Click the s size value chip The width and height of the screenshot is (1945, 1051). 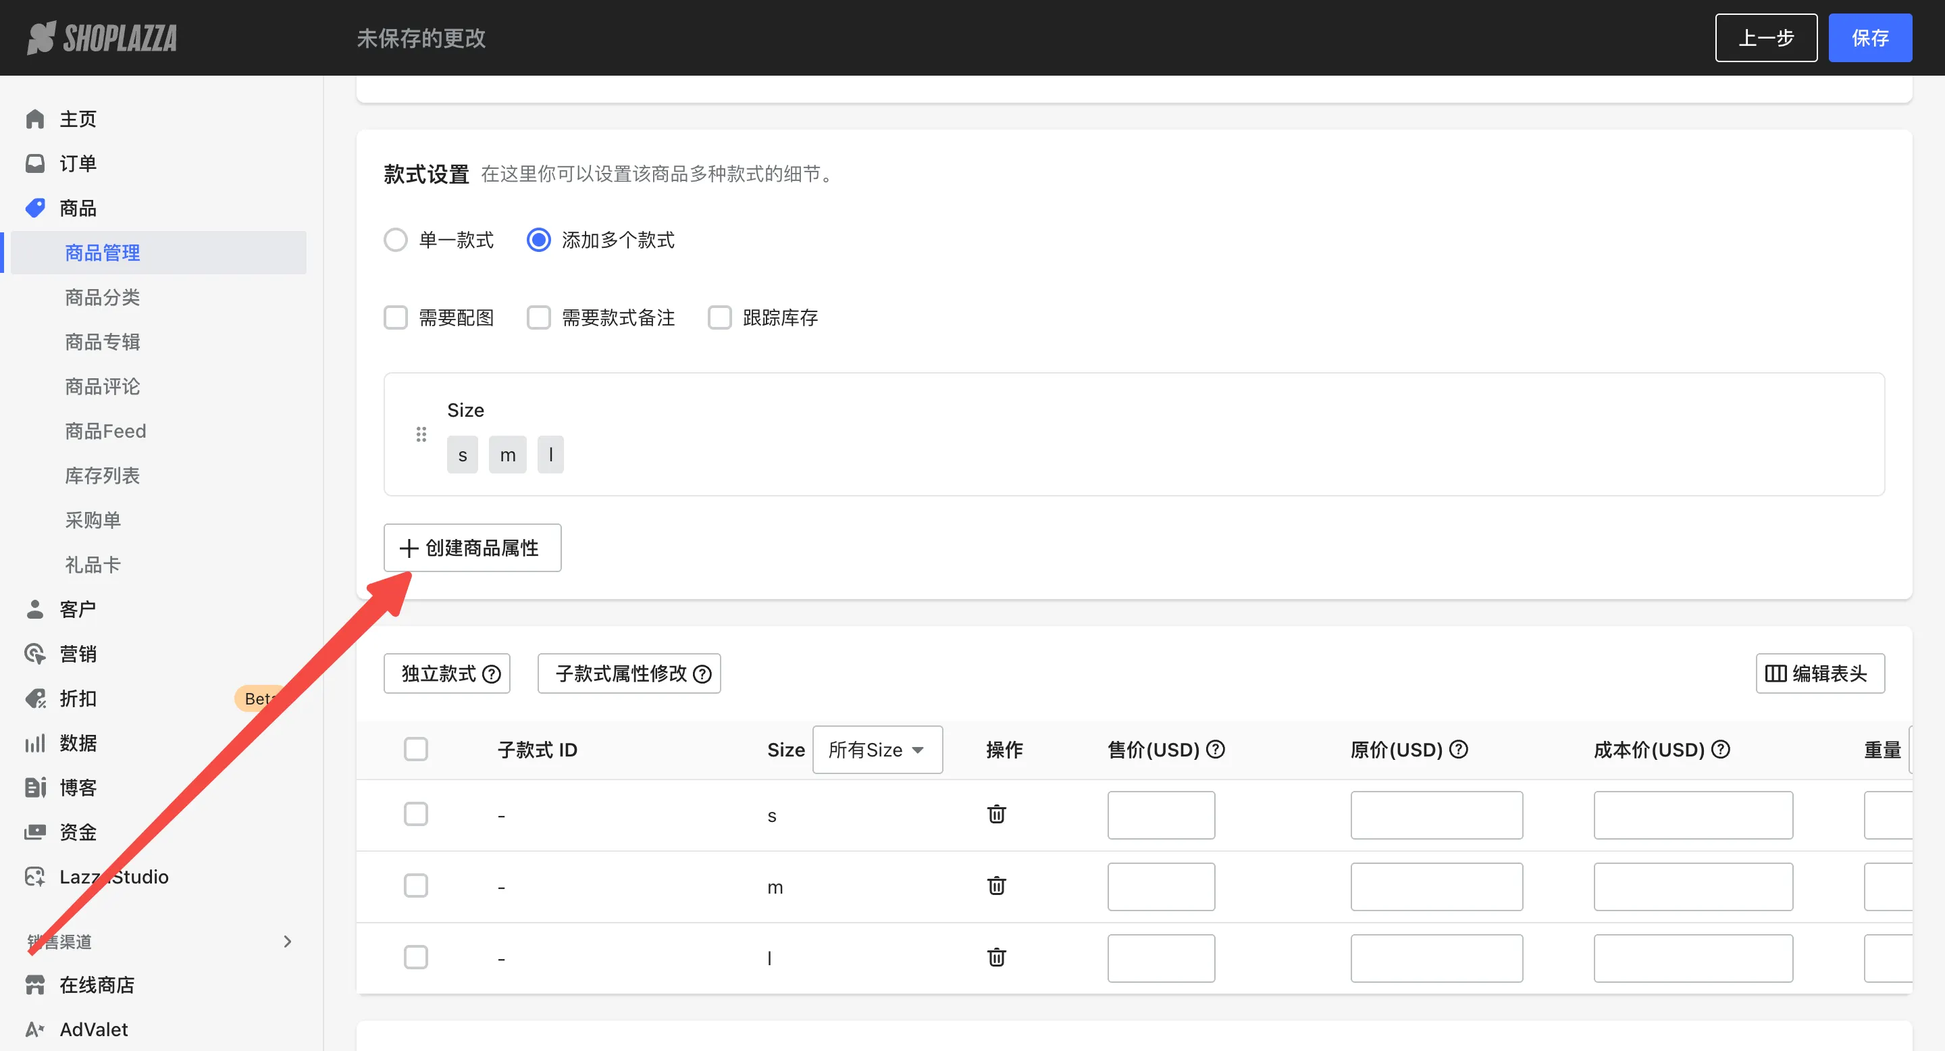[x=463, y=455]
